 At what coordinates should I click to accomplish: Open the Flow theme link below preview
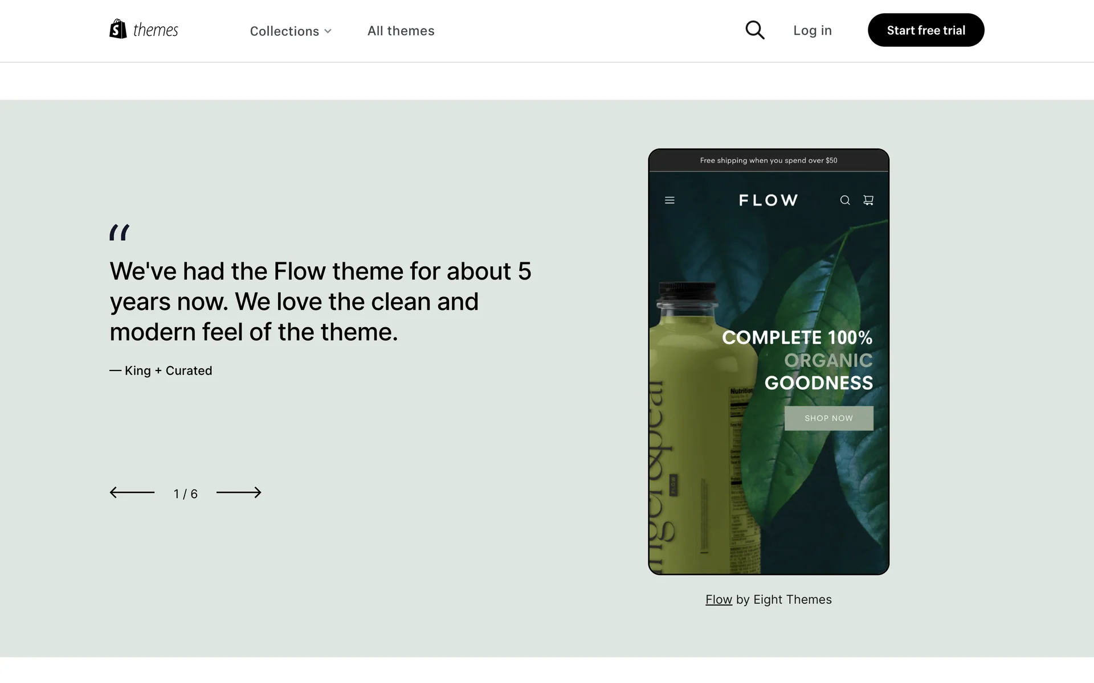click(719, 600)
